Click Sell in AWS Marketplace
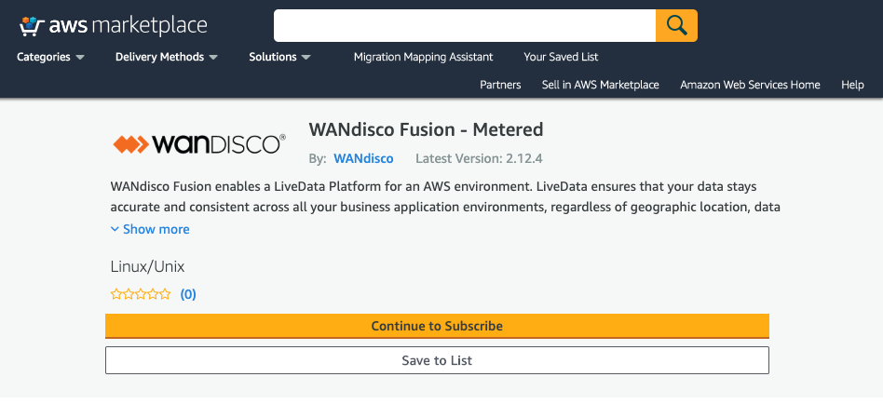Screen dimensions: 883x404 coord(600,85)
